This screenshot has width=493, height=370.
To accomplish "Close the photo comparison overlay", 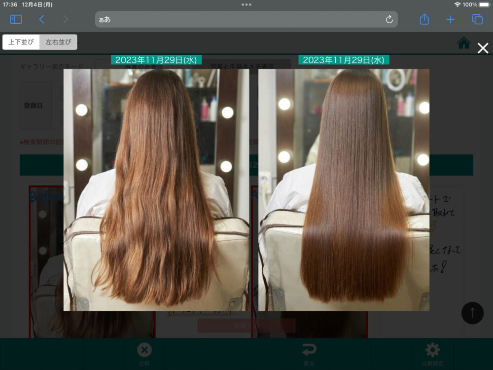I will pos(483,48).
